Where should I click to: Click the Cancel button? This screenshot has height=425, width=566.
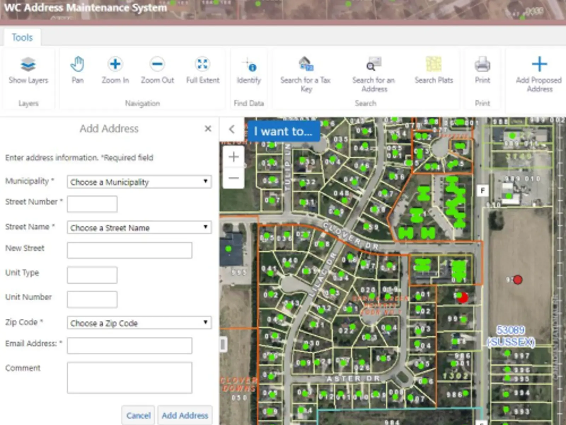pyautogui.click(x=138, y=415)
